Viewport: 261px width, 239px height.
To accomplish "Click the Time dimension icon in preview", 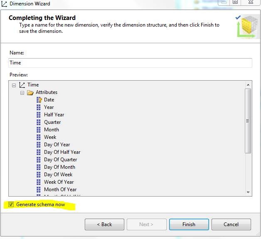I will [22, 85].
